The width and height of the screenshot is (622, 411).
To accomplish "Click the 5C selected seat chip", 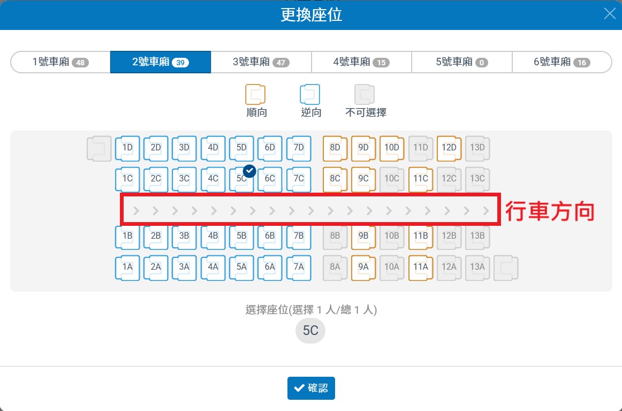I will [x=310, y=331].
